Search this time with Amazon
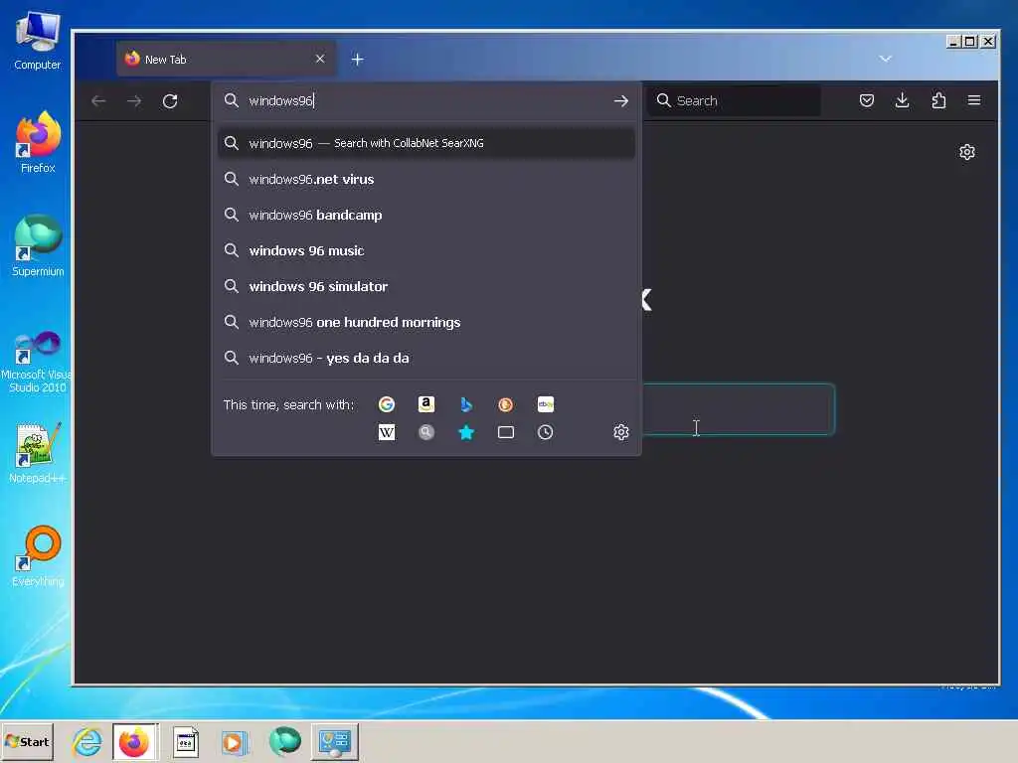The width and height of the screenshot is (1018, 763). pos(425,404)
